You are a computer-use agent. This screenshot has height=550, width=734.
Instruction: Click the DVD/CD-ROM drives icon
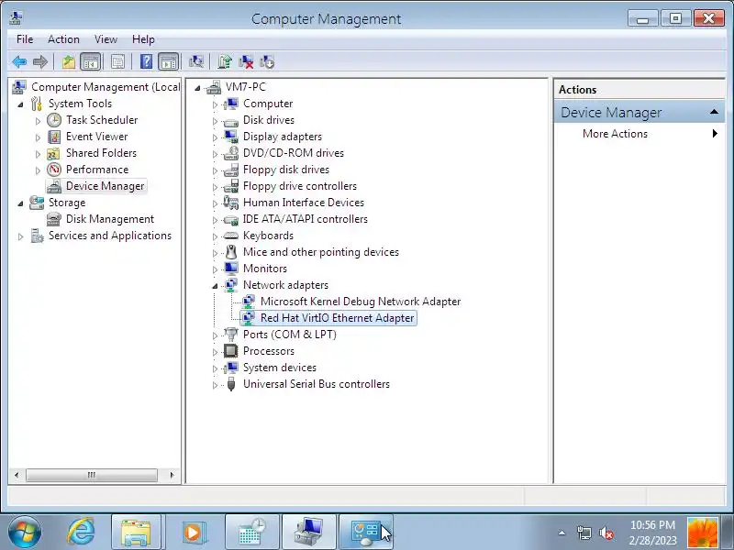point(231,153)
